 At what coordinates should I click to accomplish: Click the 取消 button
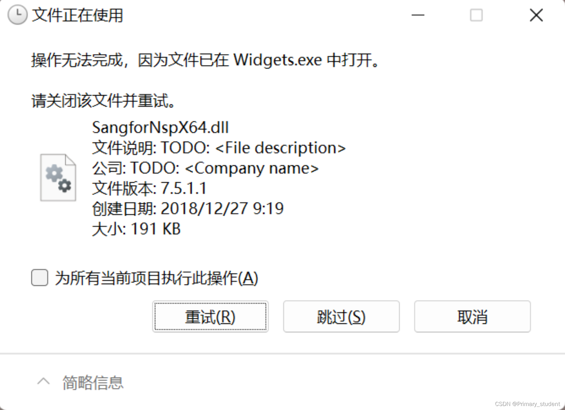point(472,316)
